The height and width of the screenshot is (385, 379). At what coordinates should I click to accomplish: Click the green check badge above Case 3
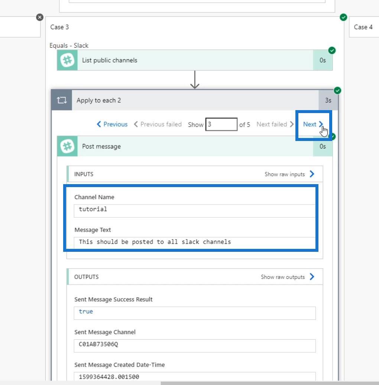pos(343,17)
